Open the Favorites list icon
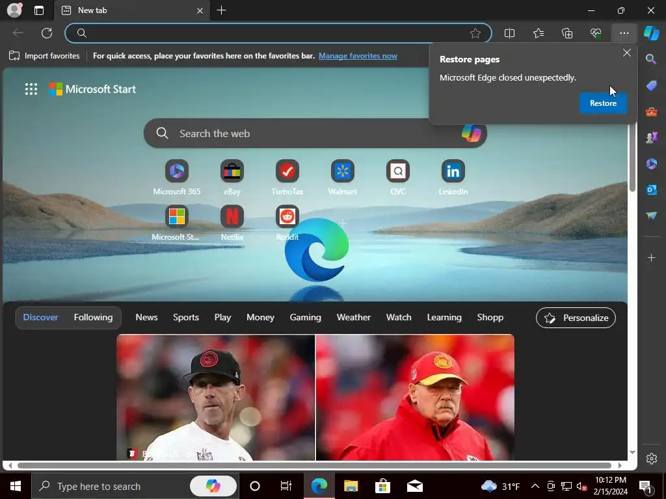 pos(538,33)
